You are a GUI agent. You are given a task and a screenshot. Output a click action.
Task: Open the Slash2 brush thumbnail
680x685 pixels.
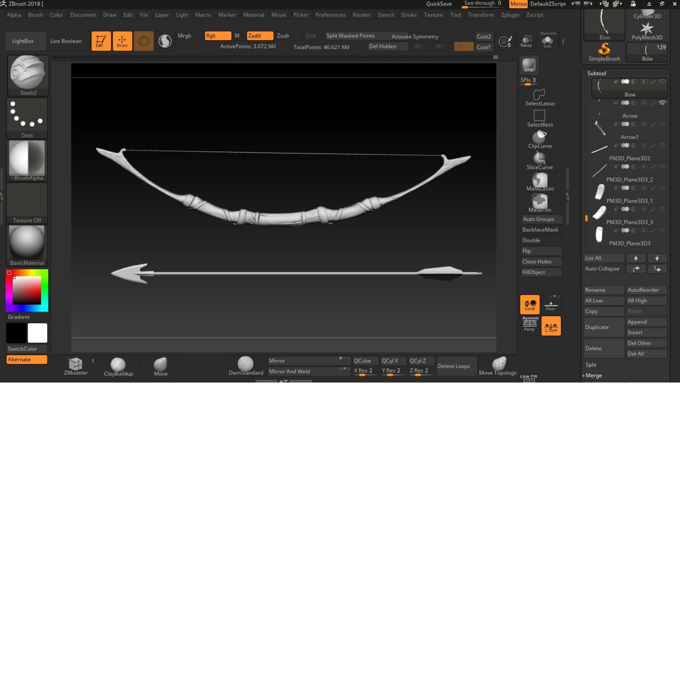(28, 73)
